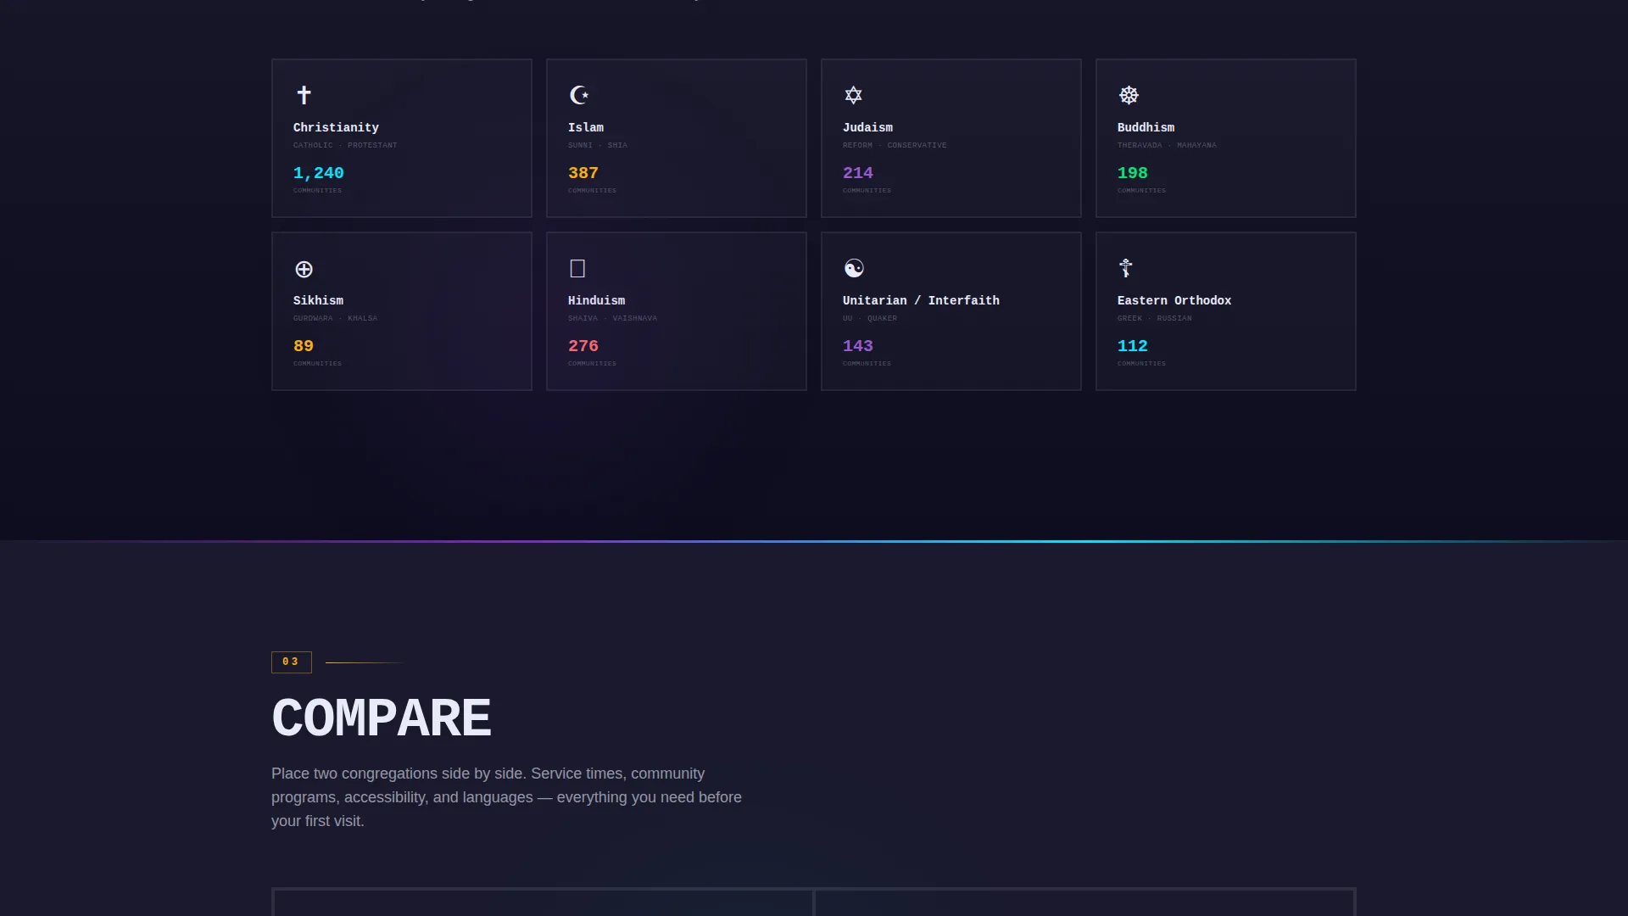Click the COMPARE section heading
This screenshot has height=916, width=1628.
pos(382,718)
